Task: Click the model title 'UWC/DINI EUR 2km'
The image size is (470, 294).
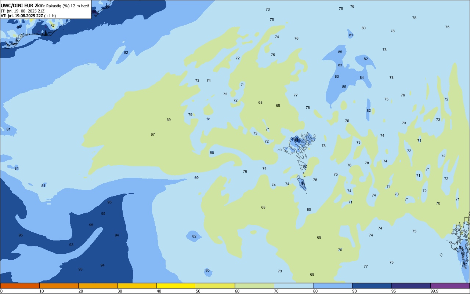Action: point(22,5)
